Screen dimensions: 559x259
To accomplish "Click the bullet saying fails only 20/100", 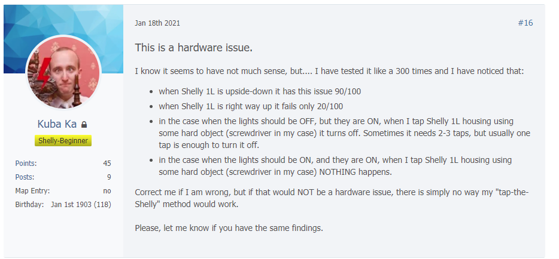I will click(x=251, y=106).
